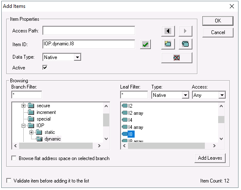Click the tag icon beside I8
This screenshot has width=241, height=190.
coord(125,134)
